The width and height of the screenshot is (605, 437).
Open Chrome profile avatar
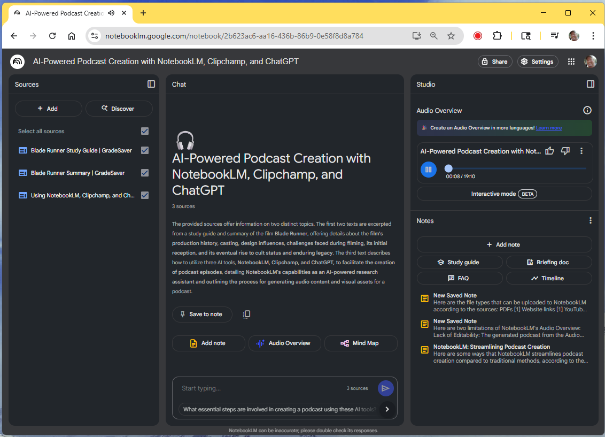click(574, 36)
